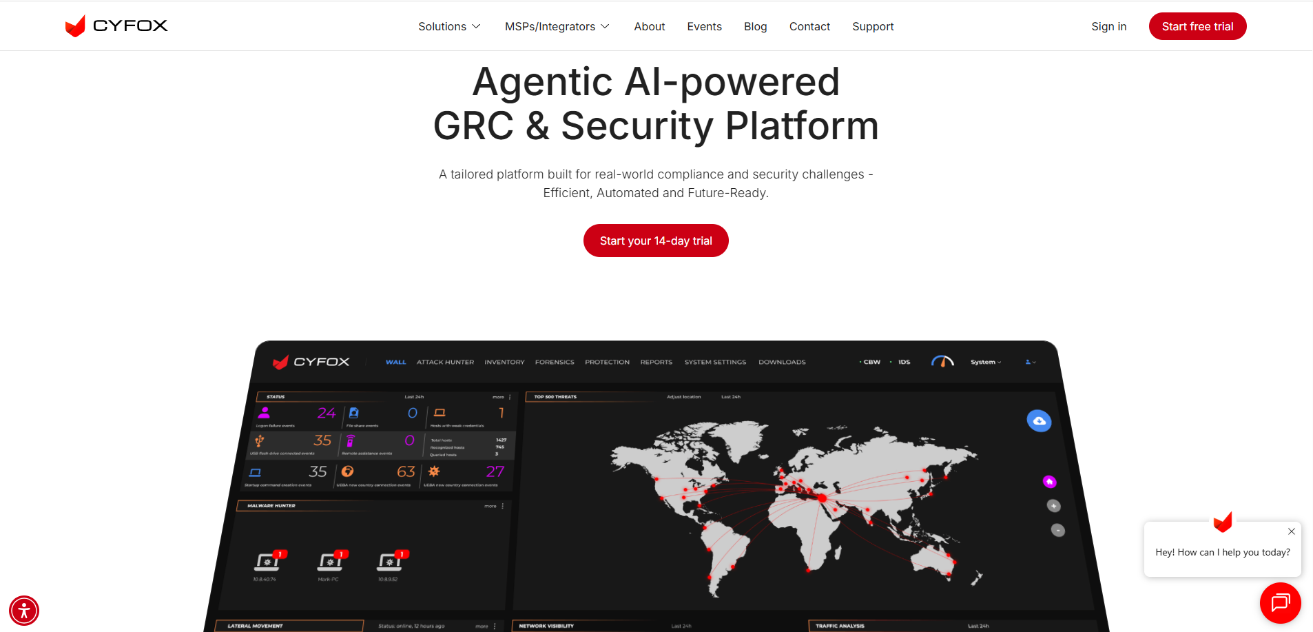Click the bug icon beside count 27
This screenshot has height=632, width=1313.
(434, 471)
